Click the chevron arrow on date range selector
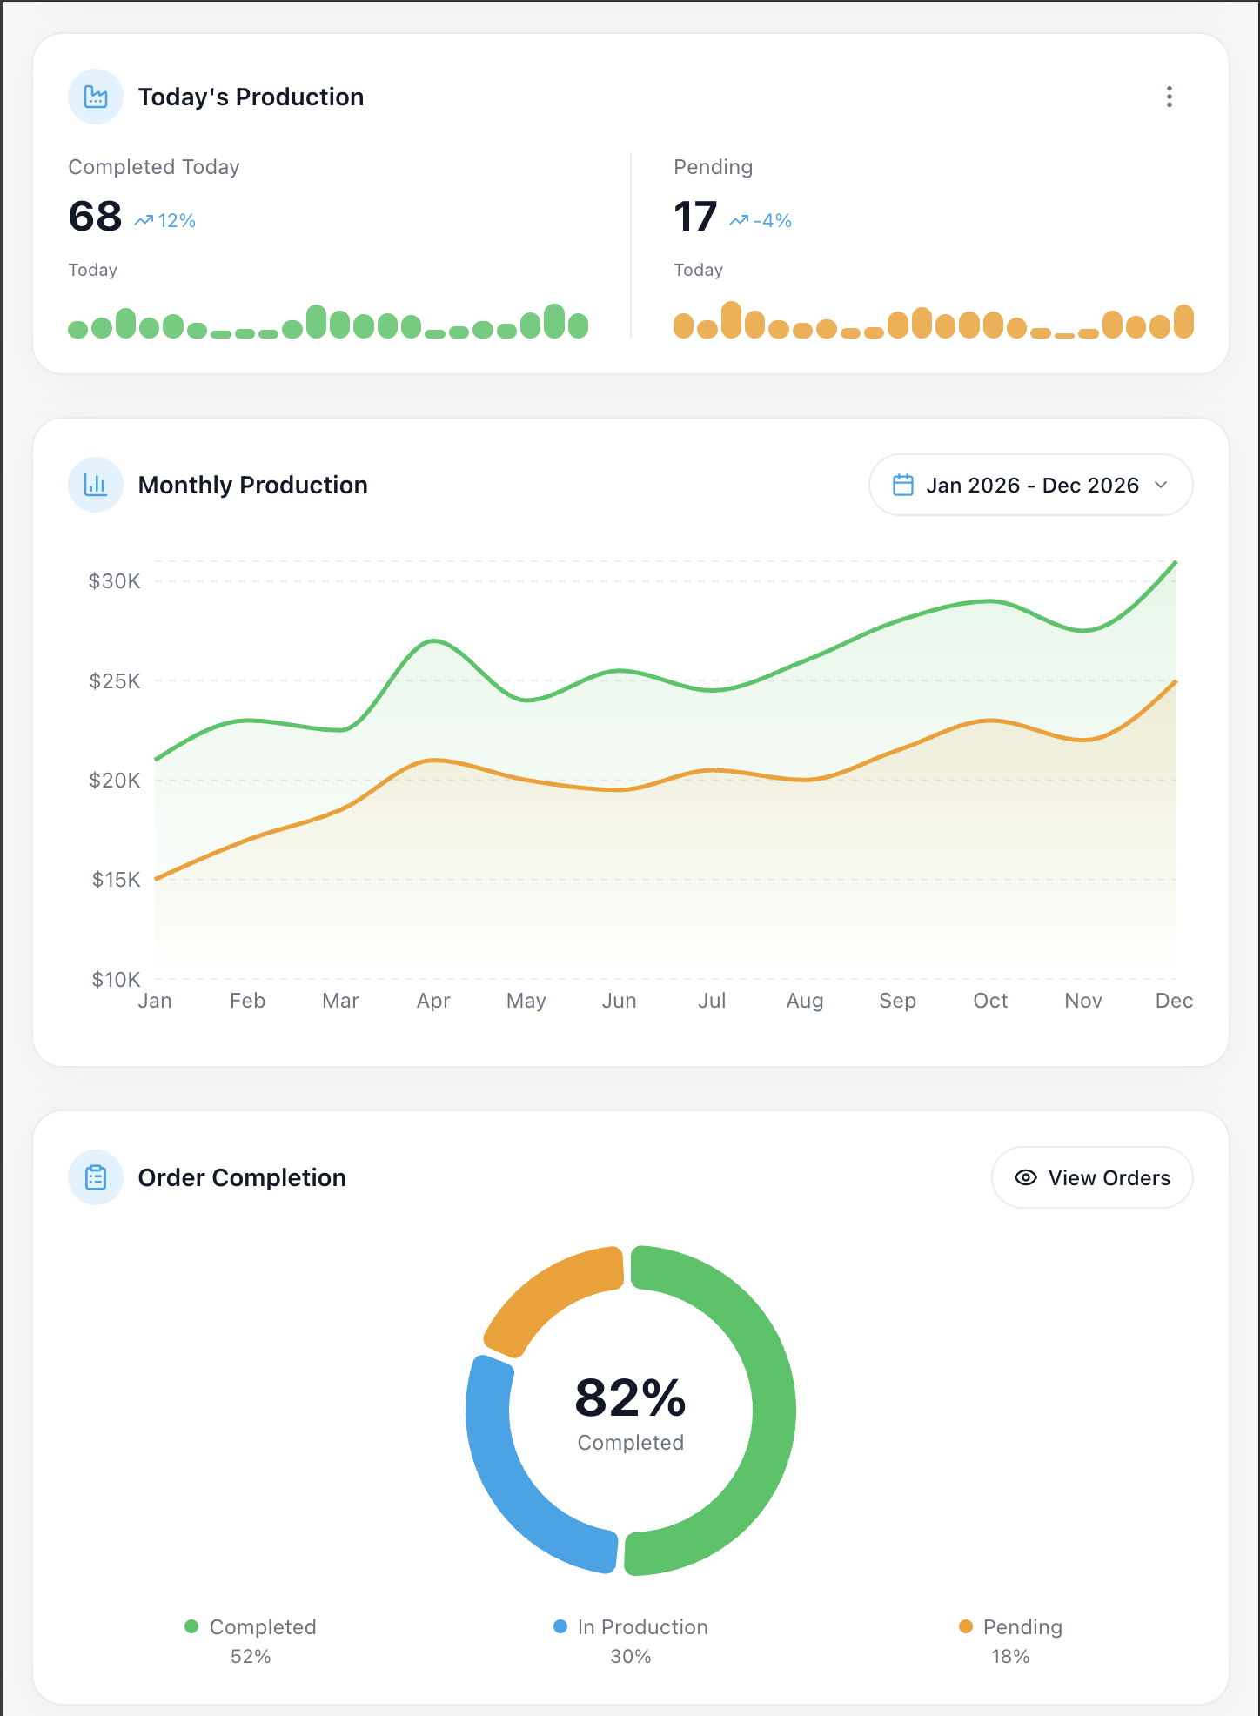This screenshot has height=1716, width=1260. click(x=1161, y=485)
